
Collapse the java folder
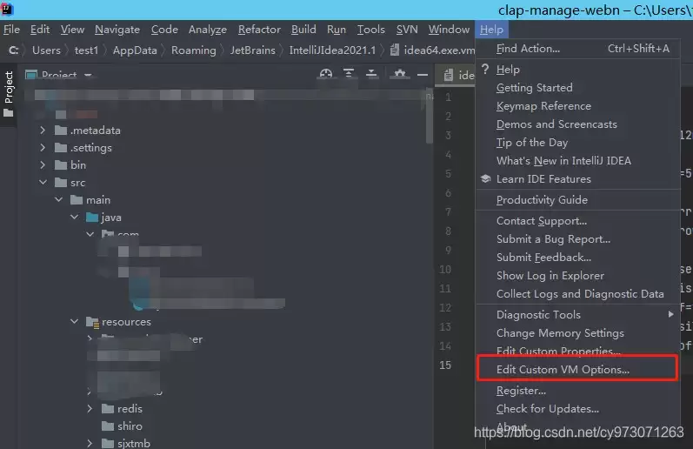(74, 218)
